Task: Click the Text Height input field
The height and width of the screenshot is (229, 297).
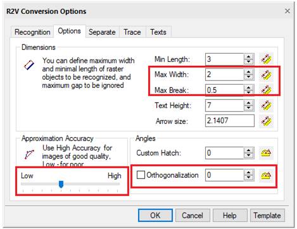Action: point(224,106)
